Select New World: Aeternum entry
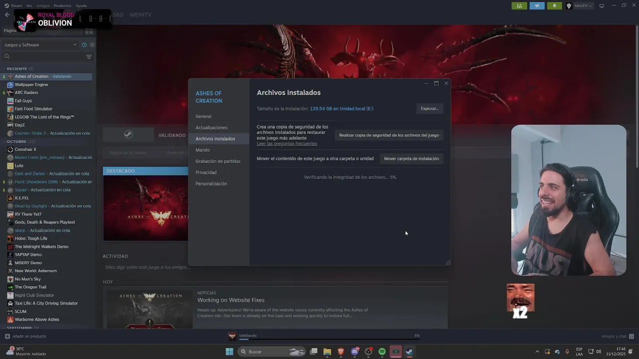Screen dimensions: 639x359 tap(35, 271)
